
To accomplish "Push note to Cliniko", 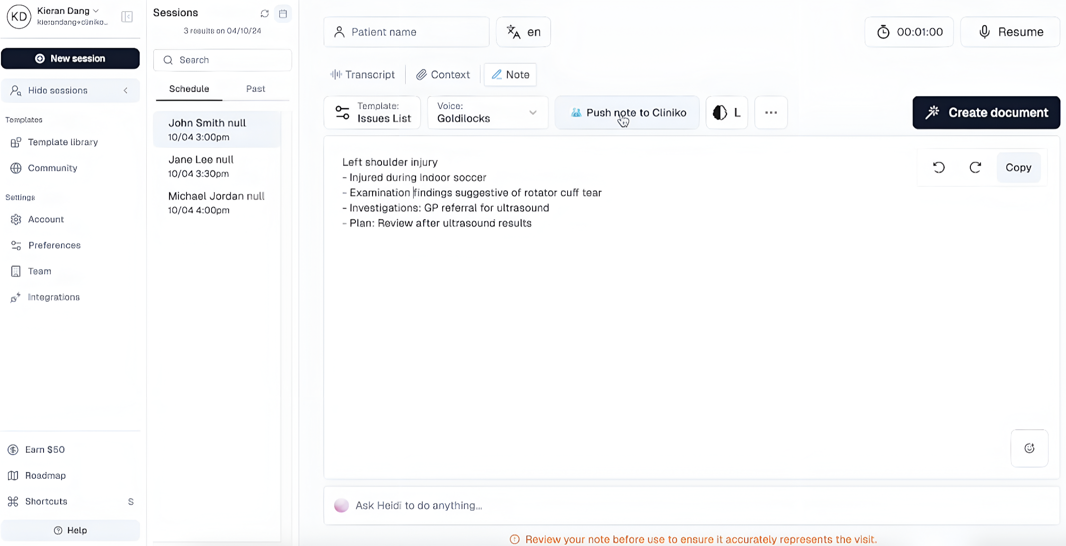I will tap(627, 113).
